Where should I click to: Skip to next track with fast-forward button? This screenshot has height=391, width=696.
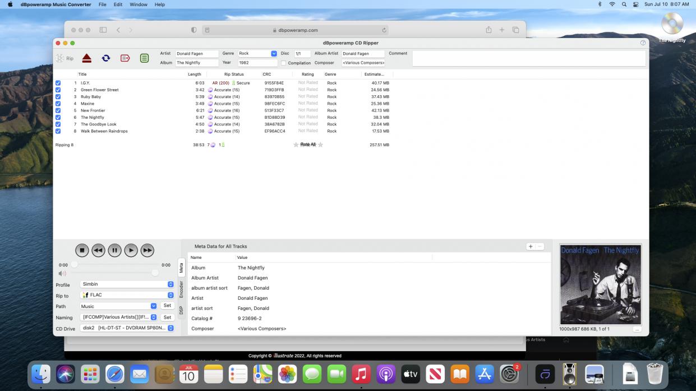(x=147, y=250)
